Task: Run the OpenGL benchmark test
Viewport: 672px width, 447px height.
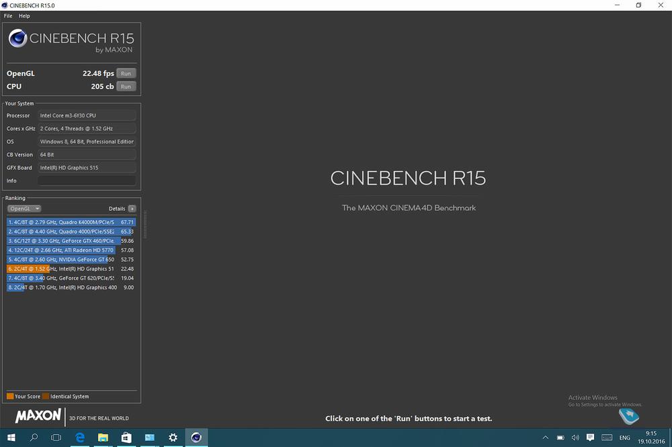Action: (x=126, y=73)
